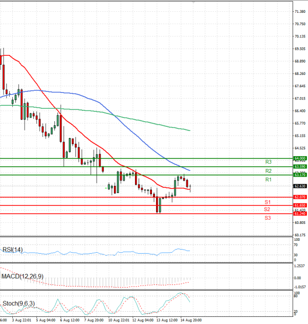Click the R2 resistance label
This screenshot has width=308, height=324.
(x=268, y=171)
